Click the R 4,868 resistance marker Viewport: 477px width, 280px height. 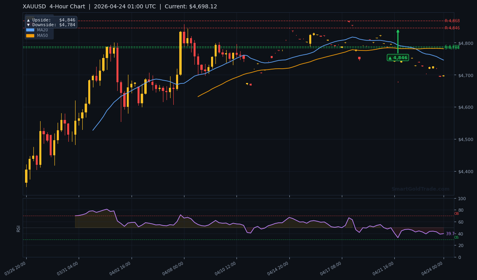click(452, 20)
